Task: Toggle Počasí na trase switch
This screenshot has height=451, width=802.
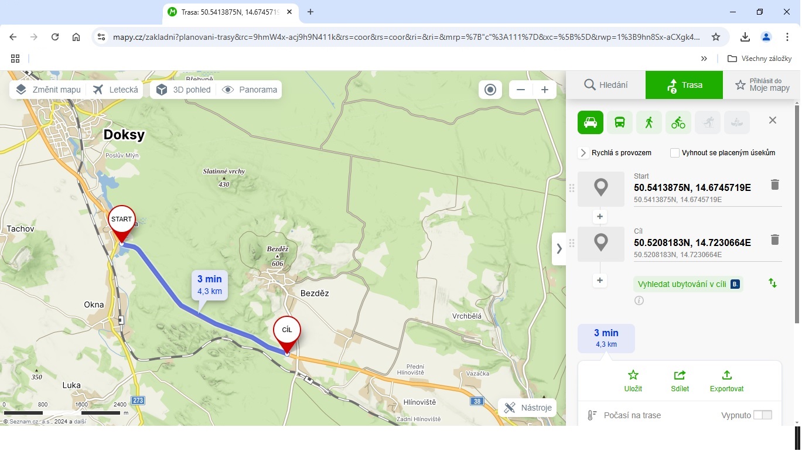Action: [x=762, y=415]
